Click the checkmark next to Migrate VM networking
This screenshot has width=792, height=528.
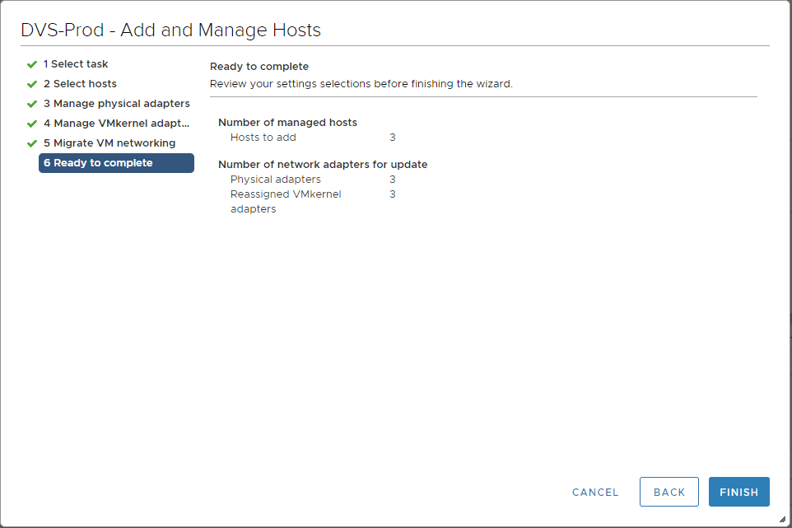point(32,143)
